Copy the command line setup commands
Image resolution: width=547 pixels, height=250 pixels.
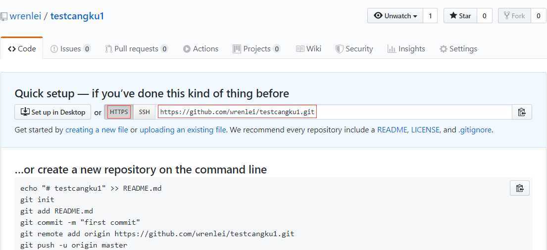519,188
